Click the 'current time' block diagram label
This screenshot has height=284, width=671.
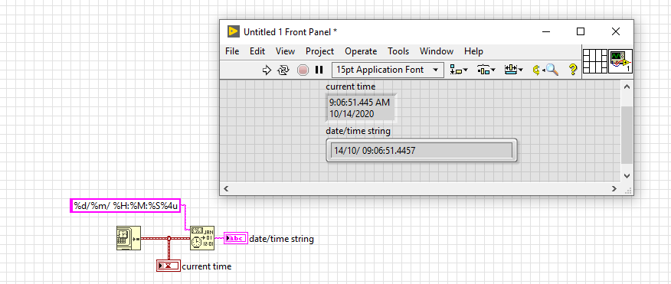tap(207, 266)
